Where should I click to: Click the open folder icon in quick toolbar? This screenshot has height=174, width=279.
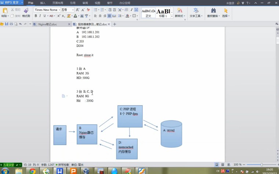(2, 24)
